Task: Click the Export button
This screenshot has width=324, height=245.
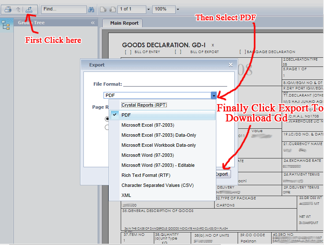Action: (x=223, y=174)
